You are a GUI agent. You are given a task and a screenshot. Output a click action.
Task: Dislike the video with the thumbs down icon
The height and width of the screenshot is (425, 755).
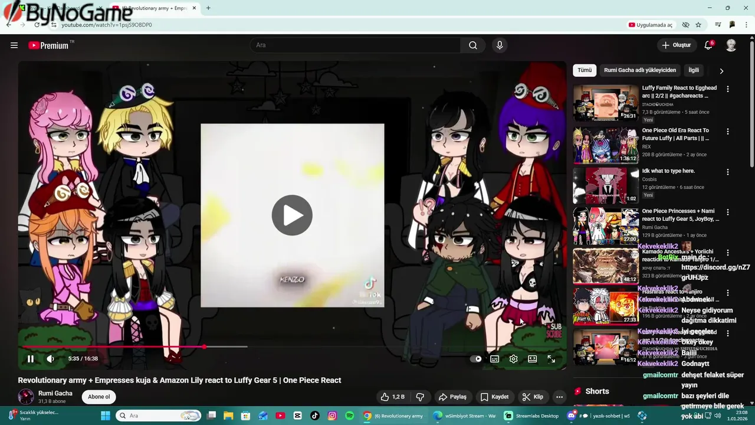click(420, 397)
